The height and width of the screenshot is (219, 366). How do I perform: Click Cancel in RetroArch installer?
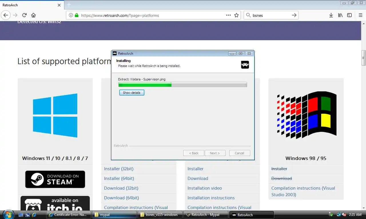pyautogui.click(x=239, y=153)
